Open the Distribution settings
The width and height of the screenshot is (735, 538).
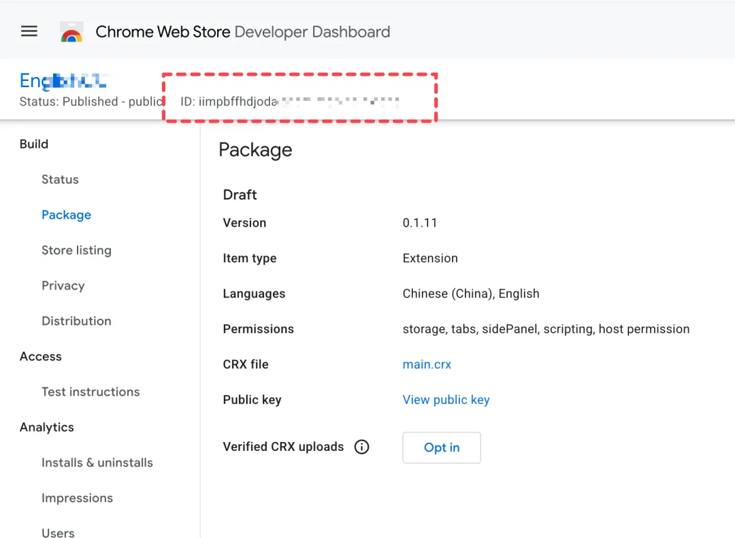coord(76,321)
